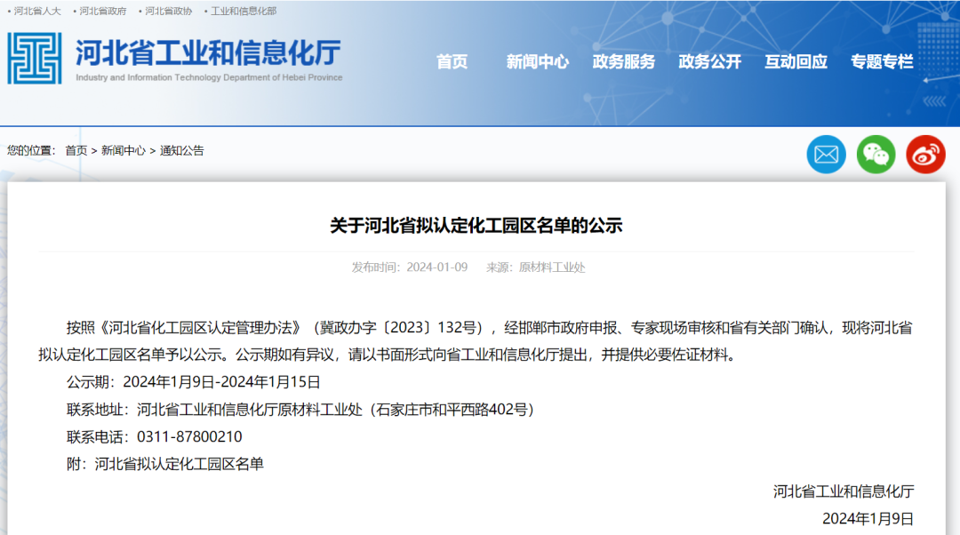The height and width of the screenshot is (535, 960).
Task: Click the blue department logo emblem
Action: [35, 59]
